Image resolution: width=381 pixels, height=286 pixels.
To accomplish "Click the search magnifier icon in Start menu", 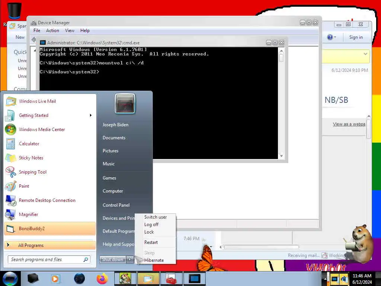I will [x=86, y=260].
